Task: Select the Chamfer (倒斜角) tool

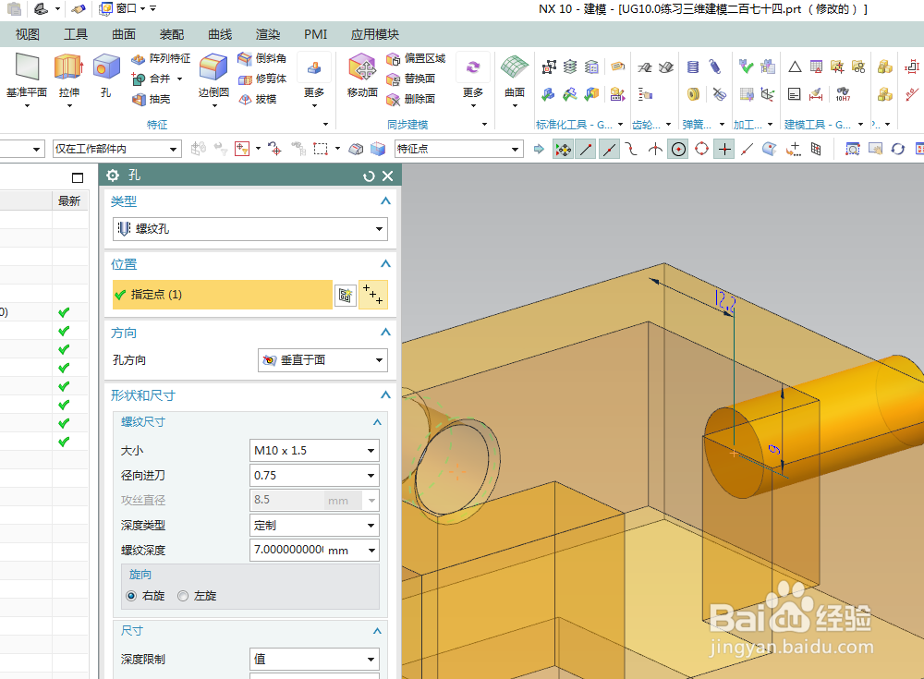Action: click(262, 58)
